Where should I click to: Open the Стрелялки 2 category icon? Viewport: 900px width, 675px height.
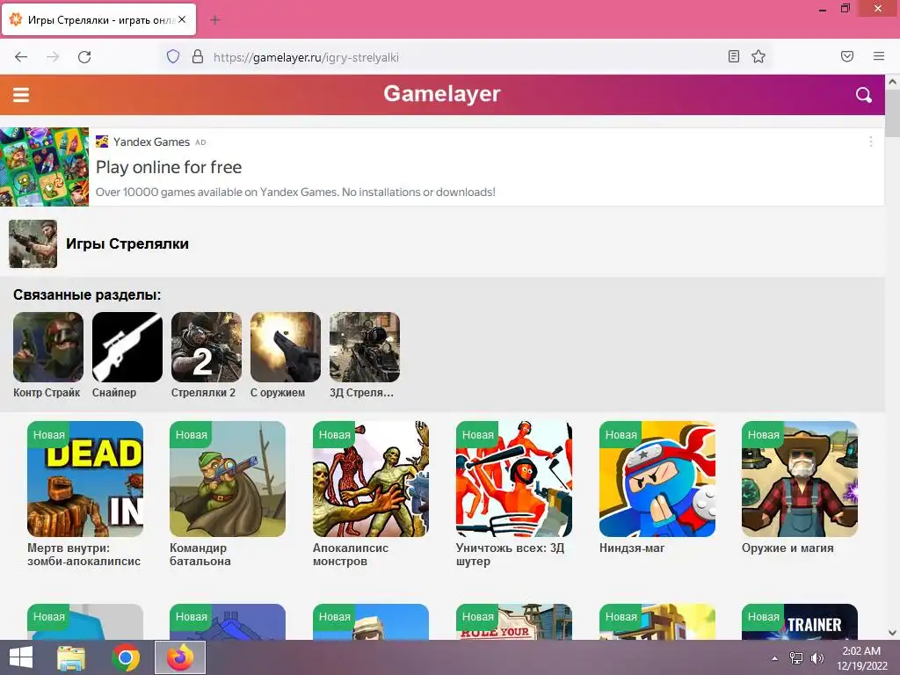[x=207, y=347]
